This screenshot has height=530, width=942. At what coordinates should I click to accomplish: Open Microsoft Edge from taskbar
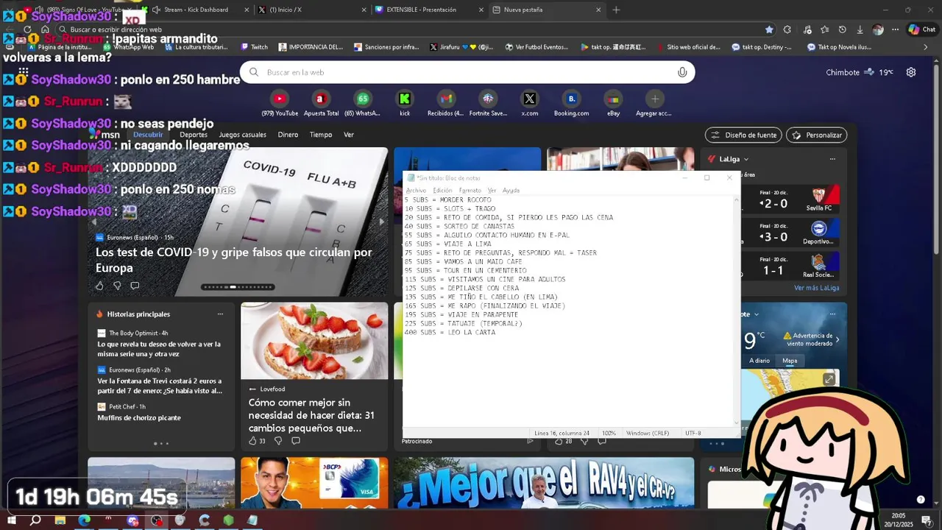pyautogui.click(x=85, y=520)
